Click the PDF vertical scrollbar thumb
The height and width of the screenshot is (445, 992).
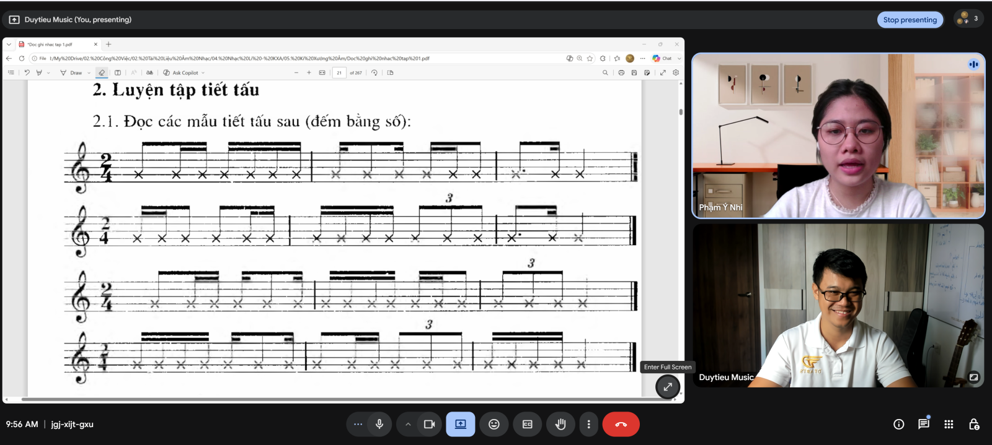click(681, 112)
